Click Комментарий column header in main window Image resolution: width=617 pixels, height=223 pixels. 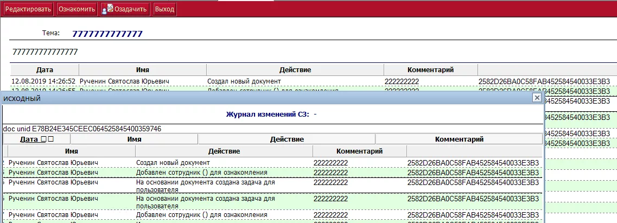(430, 69)
